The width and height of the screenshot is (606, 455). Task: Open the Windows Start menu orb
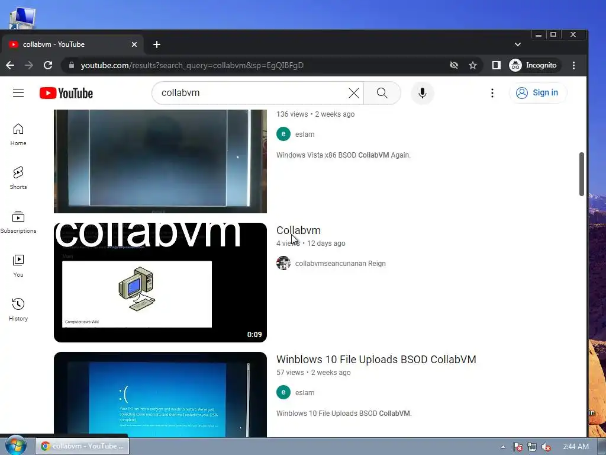coord(15,446)
